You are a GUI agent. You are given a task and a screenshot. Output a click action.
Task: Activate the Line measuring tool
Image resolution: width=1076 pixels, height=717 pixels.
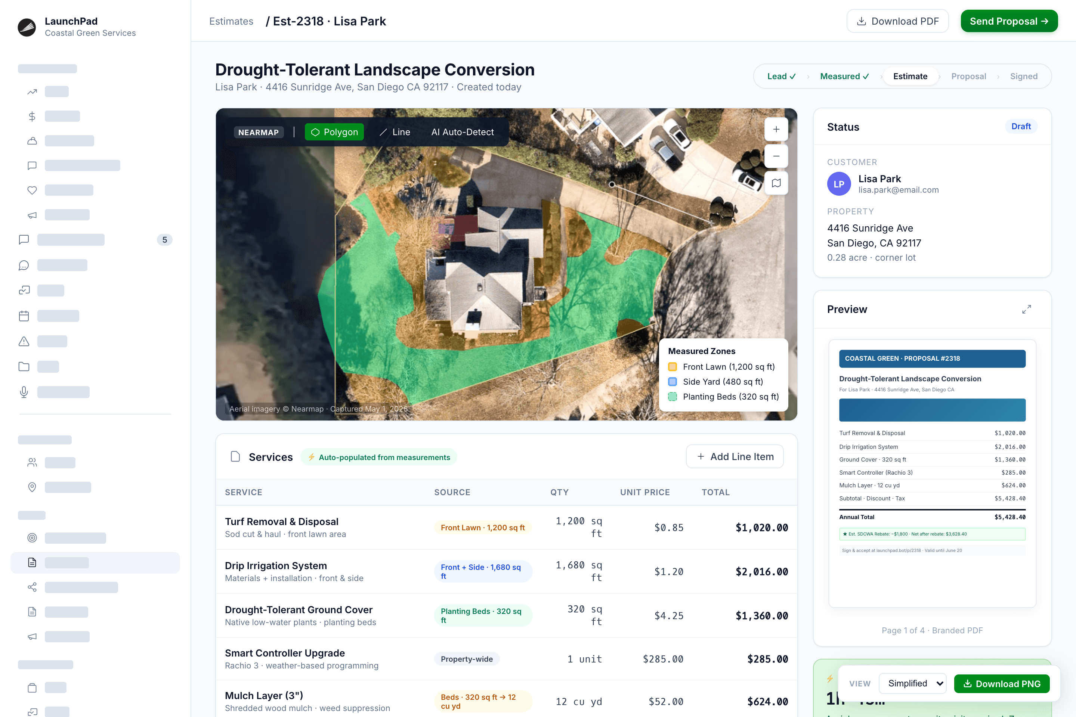395,132
